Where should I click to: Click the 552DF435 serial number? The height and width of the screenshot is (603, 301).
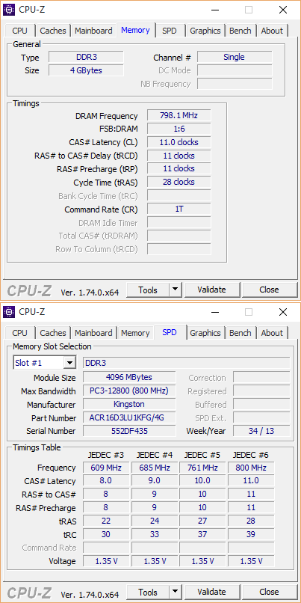(x=129, y=431)
